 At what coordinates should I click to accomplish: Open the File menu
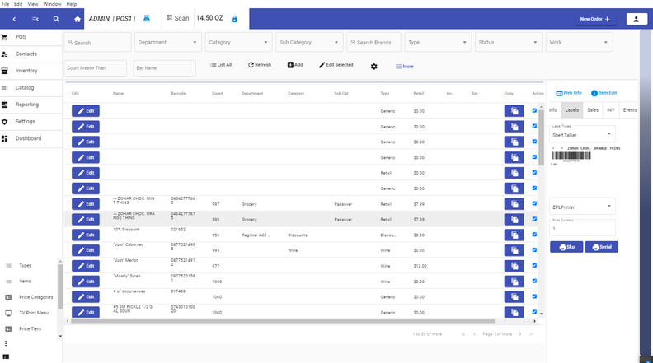[6, 4]
